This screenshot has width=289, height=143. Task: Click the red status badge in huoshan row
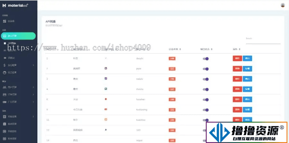tap(172, 100)
